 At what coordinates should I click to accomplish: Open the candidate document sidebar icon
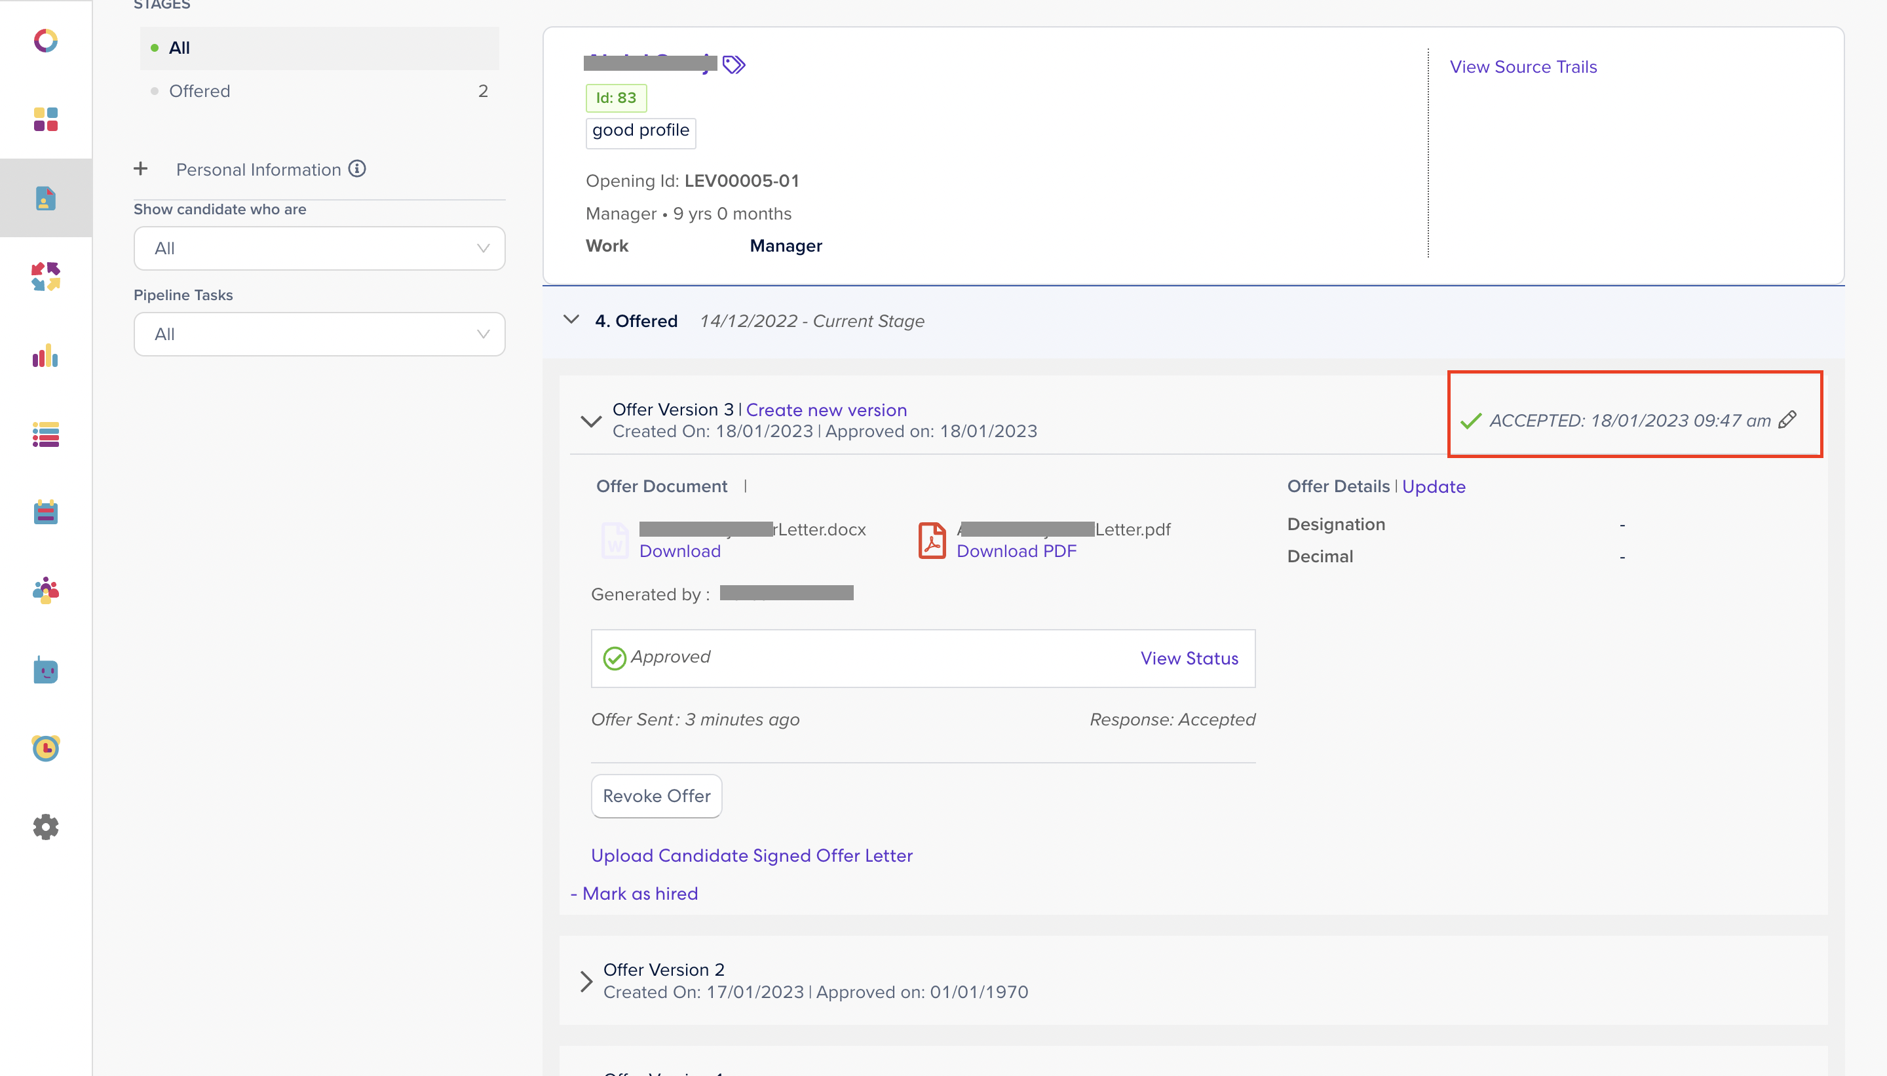pos(46,198)
